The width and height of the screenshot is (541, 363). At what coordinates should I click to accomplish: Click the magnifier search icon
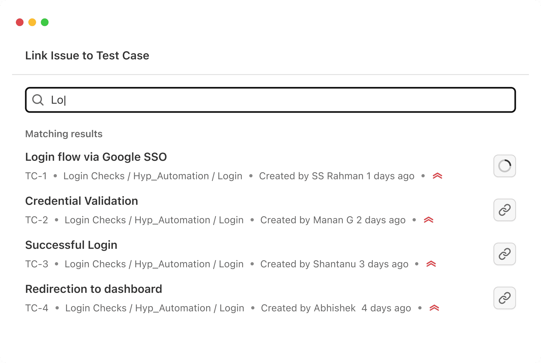pos(38,100)
